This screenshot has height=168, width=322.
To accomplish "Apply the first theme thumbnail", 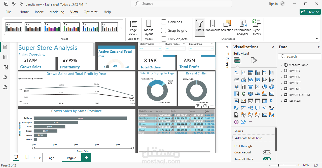I will point(14,27).
